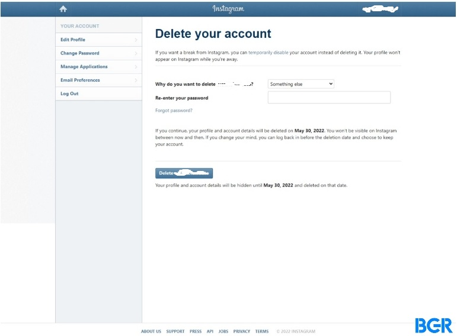The width and height of the screenshot is (457, 336).
Task: Expand the 'Something else' reason dropdown
Action: coord(301,84)
